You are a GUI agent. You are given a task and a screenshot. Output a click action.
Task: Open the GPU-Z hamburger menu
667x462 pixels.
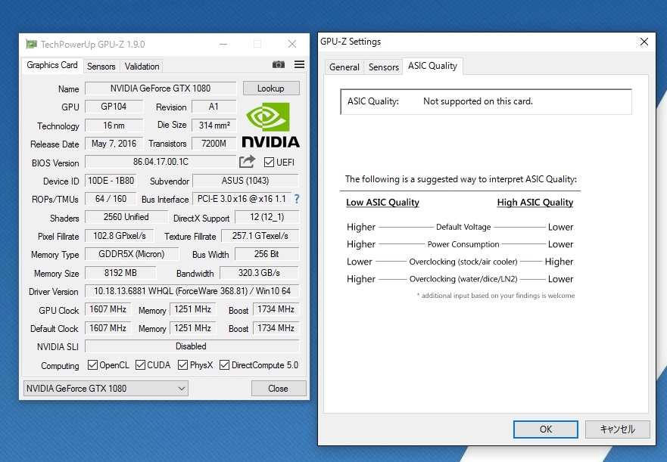298,65
